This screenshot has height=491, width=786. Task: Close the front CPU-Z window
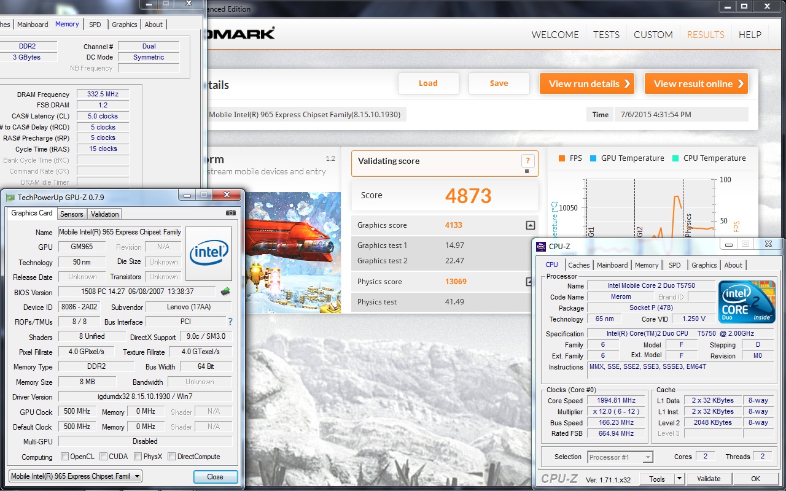[x=768, y=244]
